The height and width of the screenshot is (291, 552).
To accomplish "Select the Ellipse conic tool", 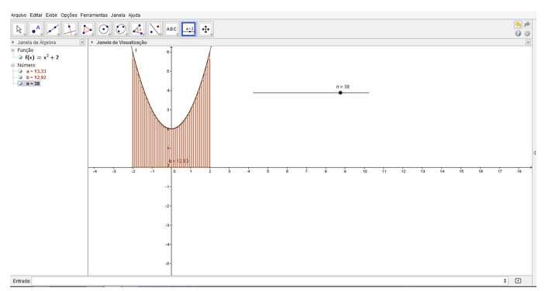I will click(x=120, y=29).
